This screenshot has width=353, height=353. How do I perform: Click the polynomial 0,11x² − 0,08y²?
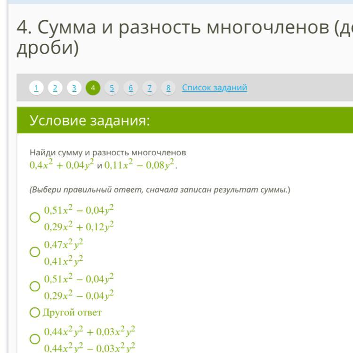click(x=139, y=165)
